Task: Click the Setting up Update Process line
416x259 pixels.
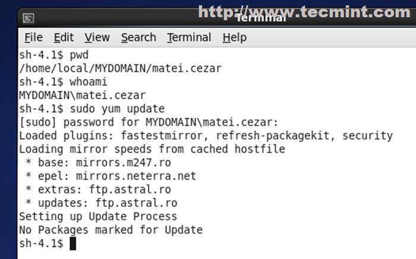Action: point(98,216)
